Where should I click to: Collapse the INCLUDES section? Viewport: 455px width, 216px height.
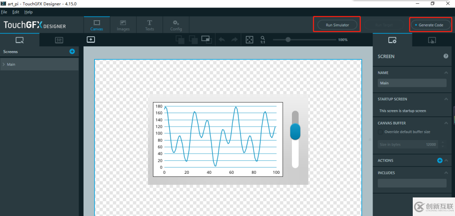tap(446, 173)
